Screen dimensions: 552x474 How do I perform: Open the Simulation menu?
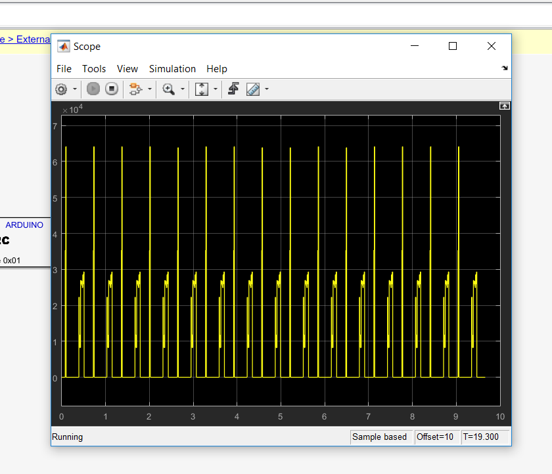point(172,69)
